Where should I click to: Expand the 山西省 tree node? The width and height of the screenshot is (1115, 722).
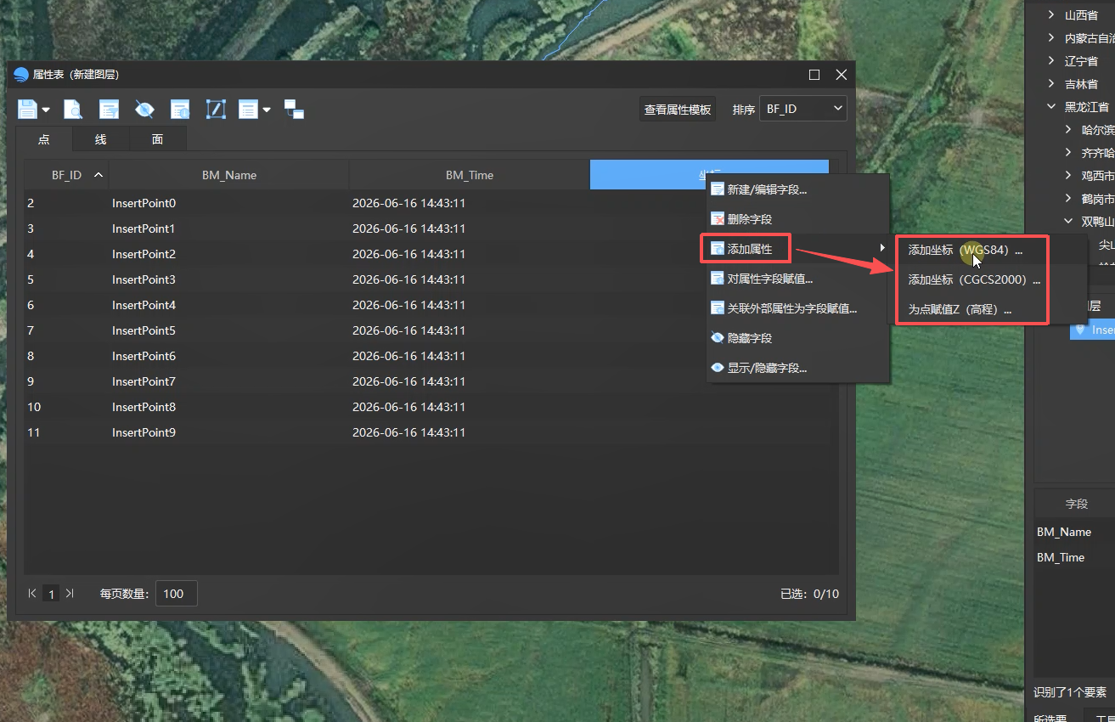[x=1051, y=15]
